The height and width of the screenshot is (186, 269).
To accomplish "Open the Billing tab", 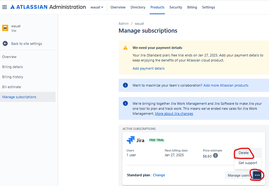I will 192,7.
